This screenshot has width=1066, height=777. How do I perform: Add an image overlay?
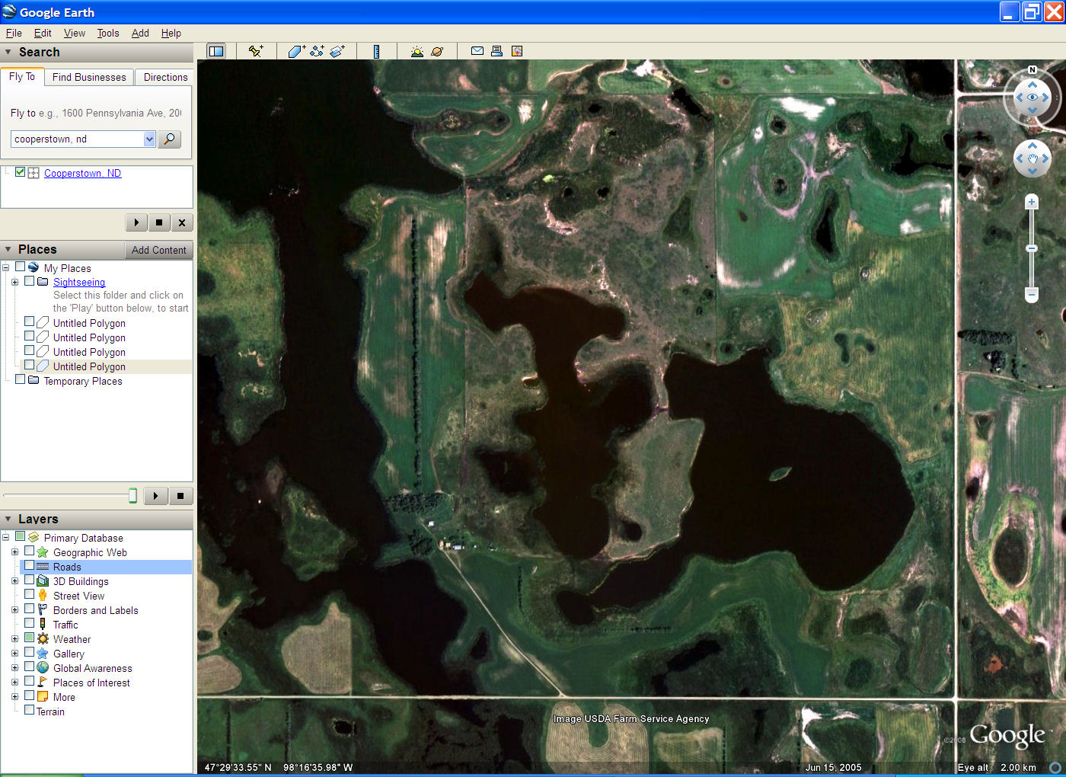[x=337, y=51]
